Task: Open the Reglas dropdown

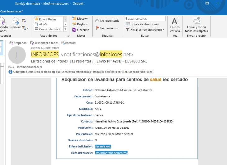Action: (80, 24)
